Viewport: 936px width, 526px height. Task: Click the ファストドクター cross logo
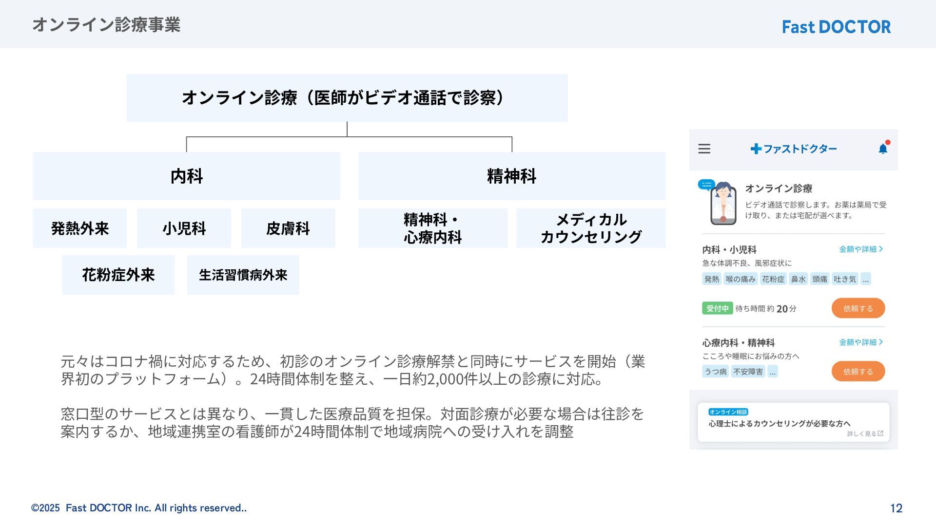tap(756, 149)
